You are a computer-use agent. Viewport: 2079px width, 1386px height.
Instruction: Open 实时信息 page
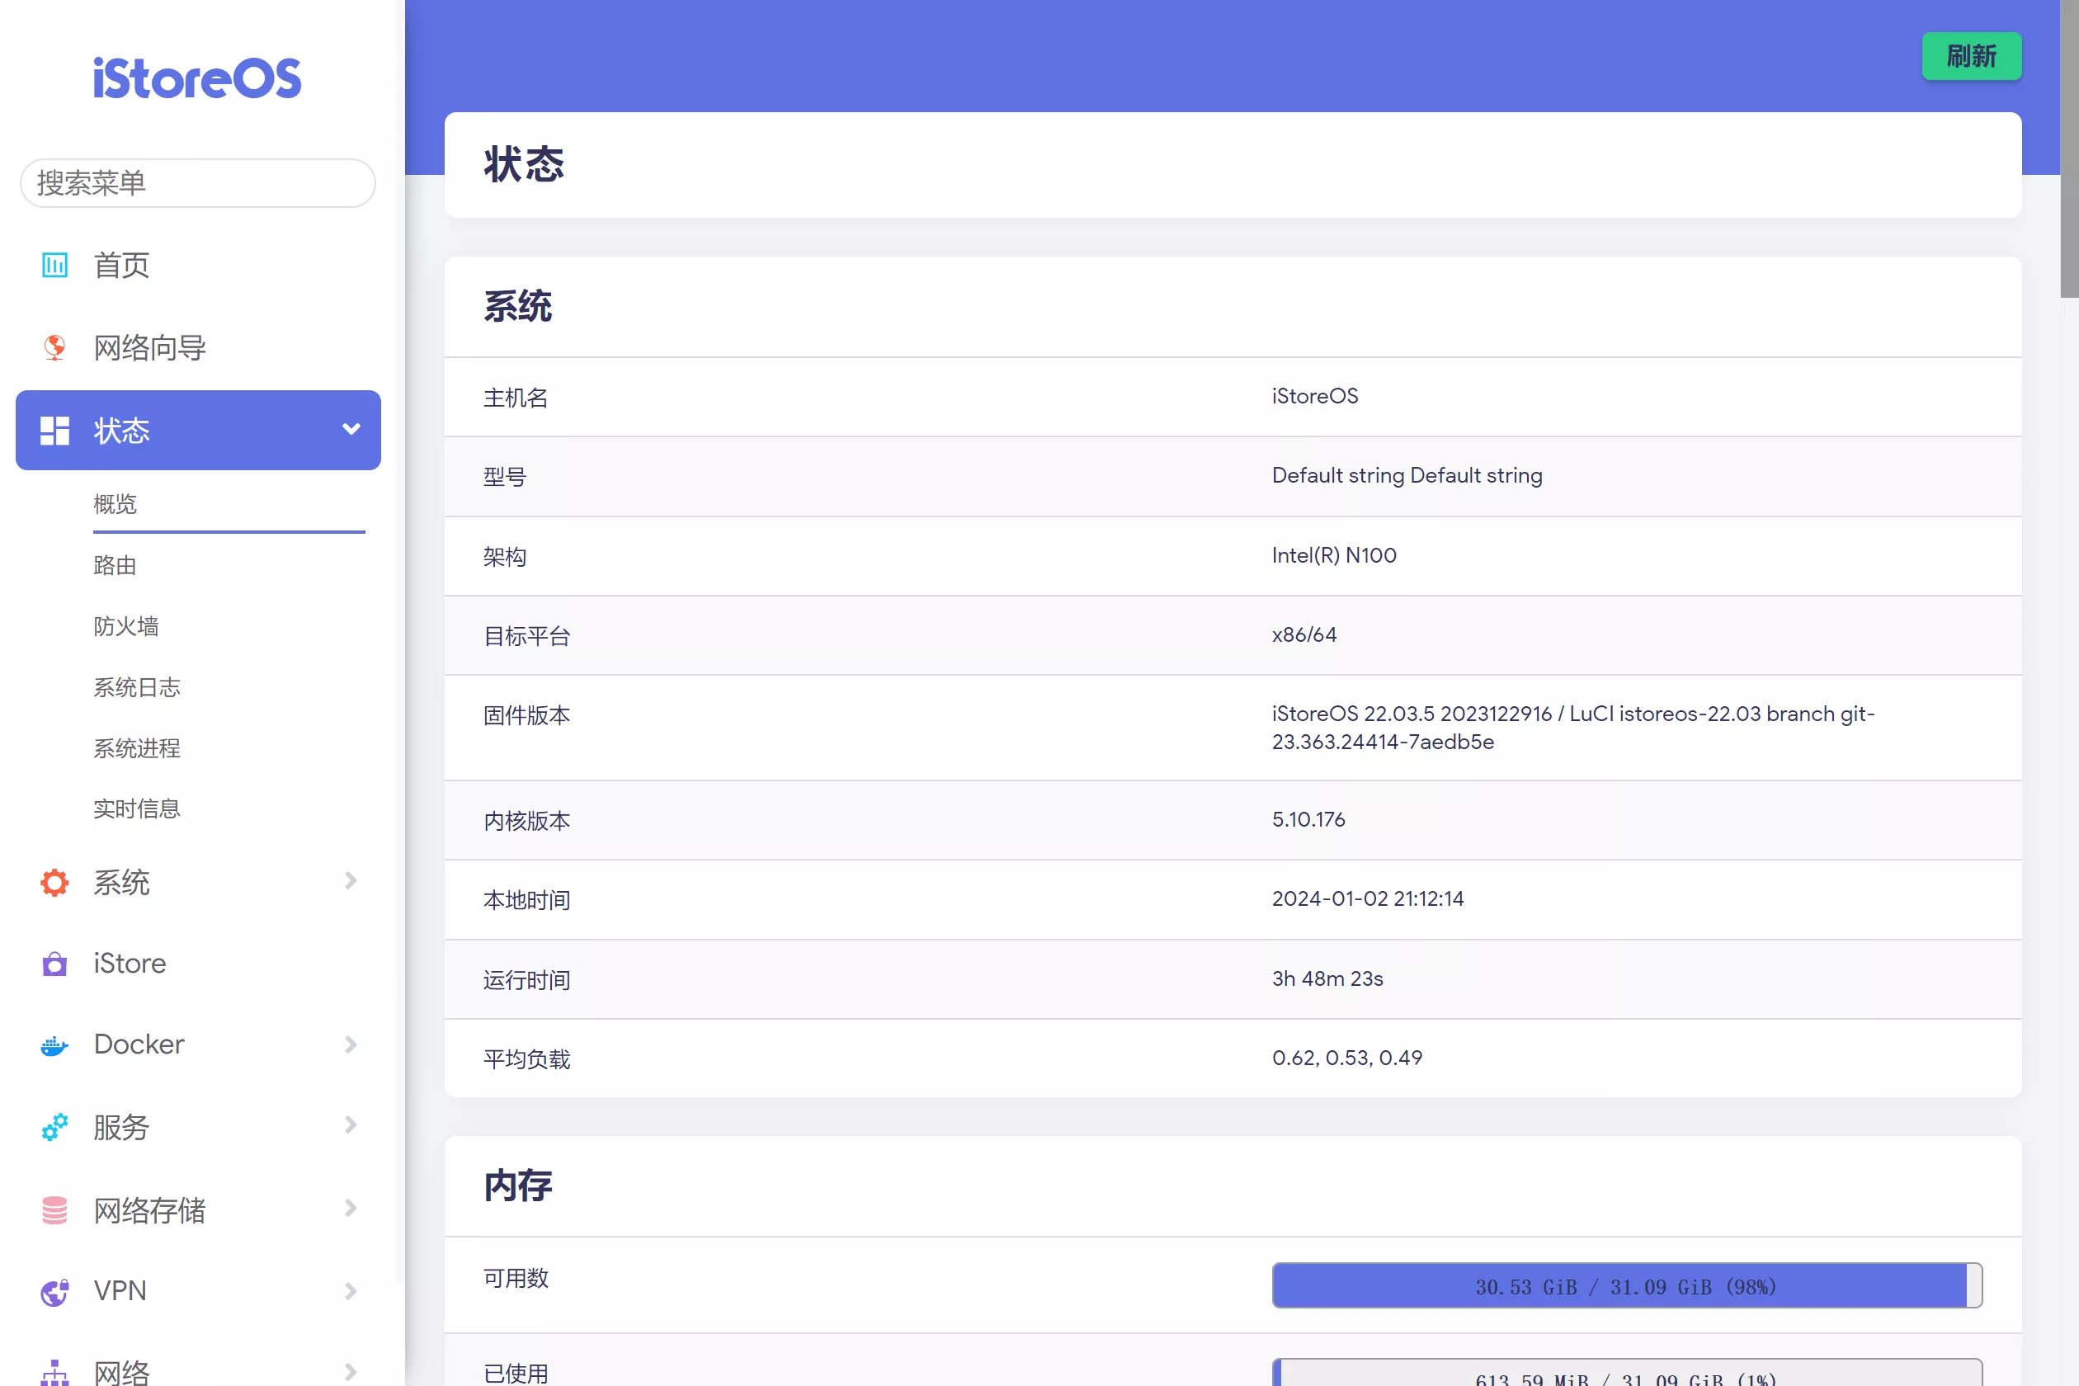[137, 808]
